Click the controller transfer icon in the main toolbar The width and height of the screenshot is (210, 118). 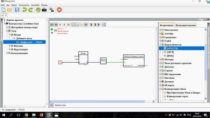pyautogui.click(x=52, y=10)
